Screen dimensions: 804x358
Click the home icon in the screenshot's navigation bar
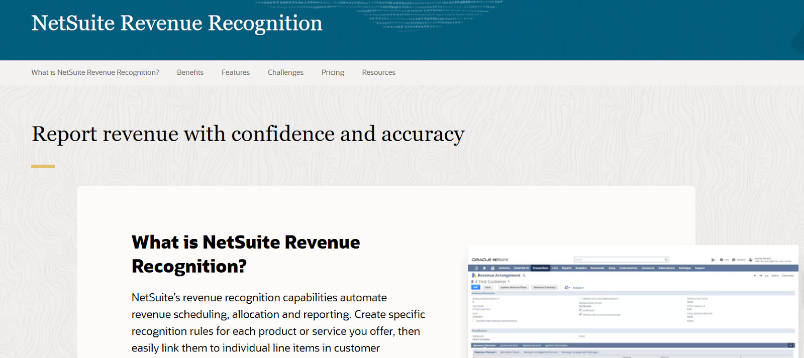click(x=492, y=268)
